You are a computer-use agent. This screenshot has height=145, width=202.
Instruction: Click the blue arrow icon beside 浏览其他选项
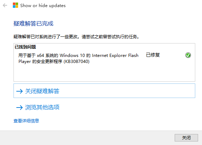coord(20,108)
